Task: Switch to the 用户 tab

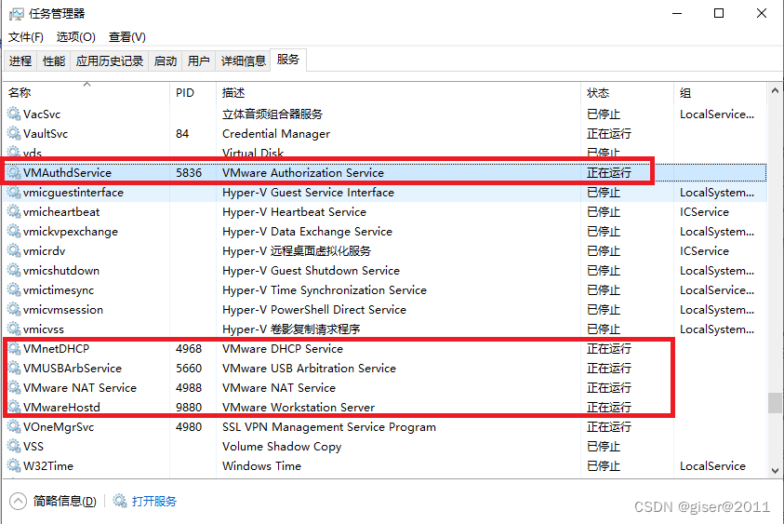Action: [x=198, y=61]
